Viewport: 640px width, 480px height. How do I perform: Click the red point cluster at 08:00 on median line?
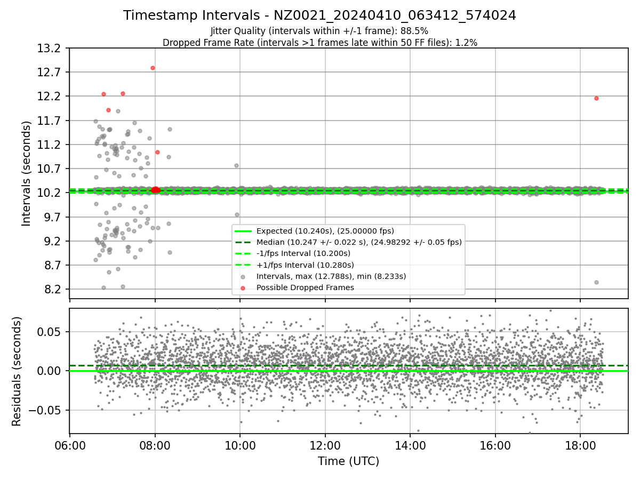coord(155,190)
